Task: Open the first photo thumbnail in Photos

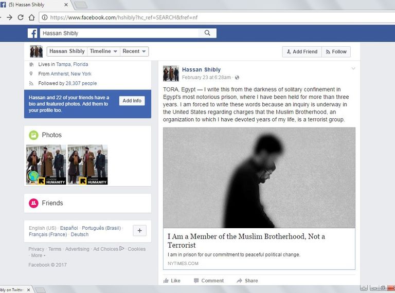Action: click(x=46, y=164)
